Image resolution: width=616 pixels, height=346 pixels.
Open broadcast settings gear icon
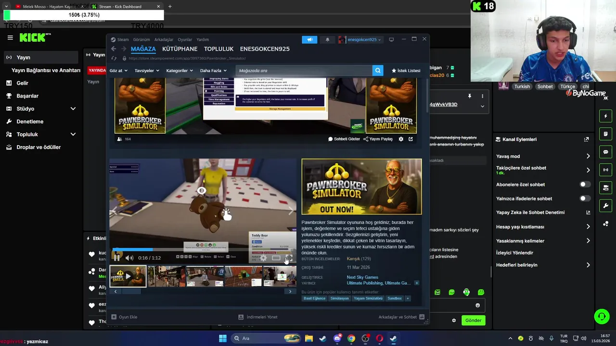(401, 139)
